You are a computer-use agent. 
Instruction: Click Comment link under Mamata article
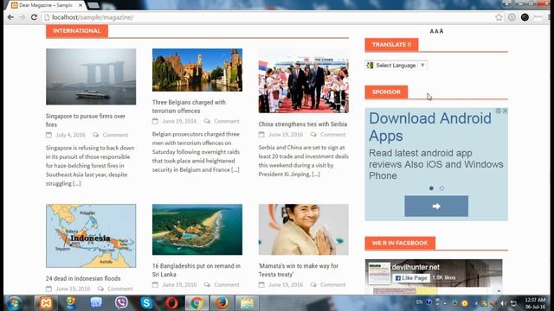click(x=332, y=284)
